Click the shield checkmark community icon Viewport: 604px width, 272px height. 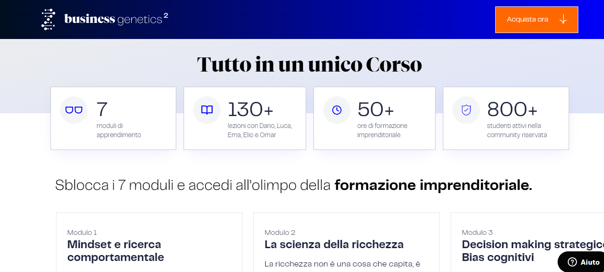pos(466,110)
